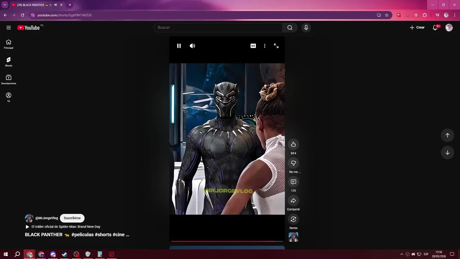The image size is (460, 259).
Task: Open Shorts in the sidebar
Action: [x=9, y=62]
